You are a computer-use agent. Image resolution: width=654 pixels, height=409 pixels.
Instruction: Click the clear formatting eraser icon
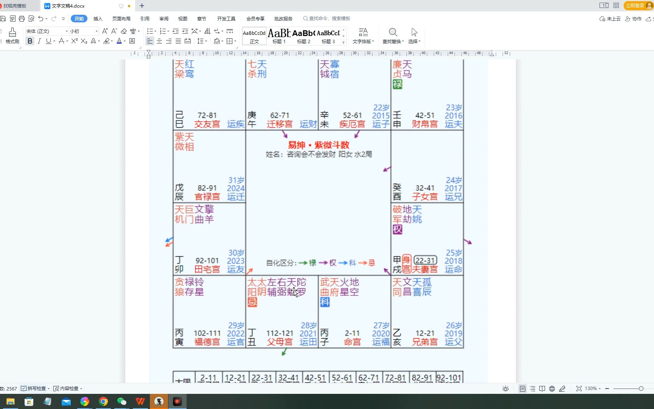[124, 31]
